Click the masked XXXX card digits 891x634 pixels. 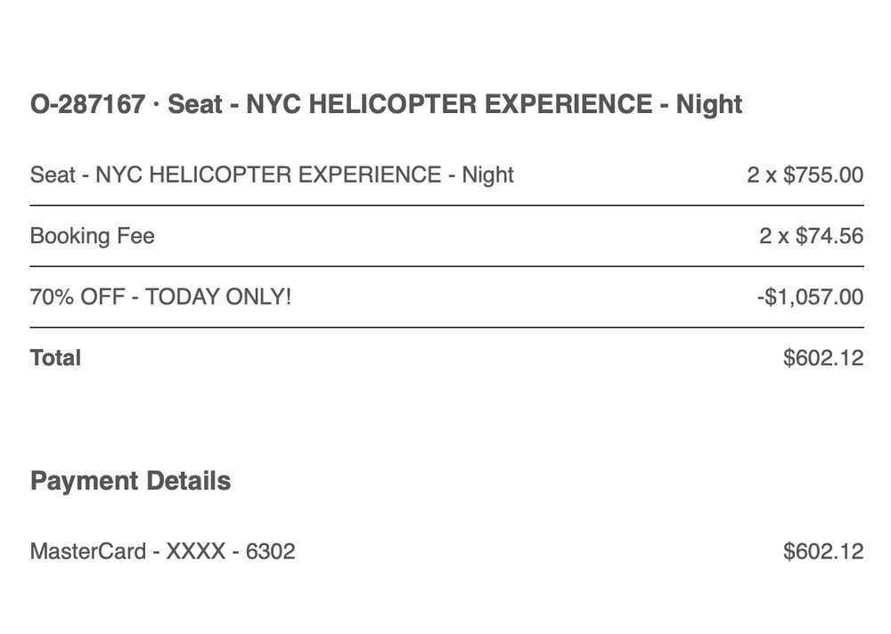(x=195, y=551)
